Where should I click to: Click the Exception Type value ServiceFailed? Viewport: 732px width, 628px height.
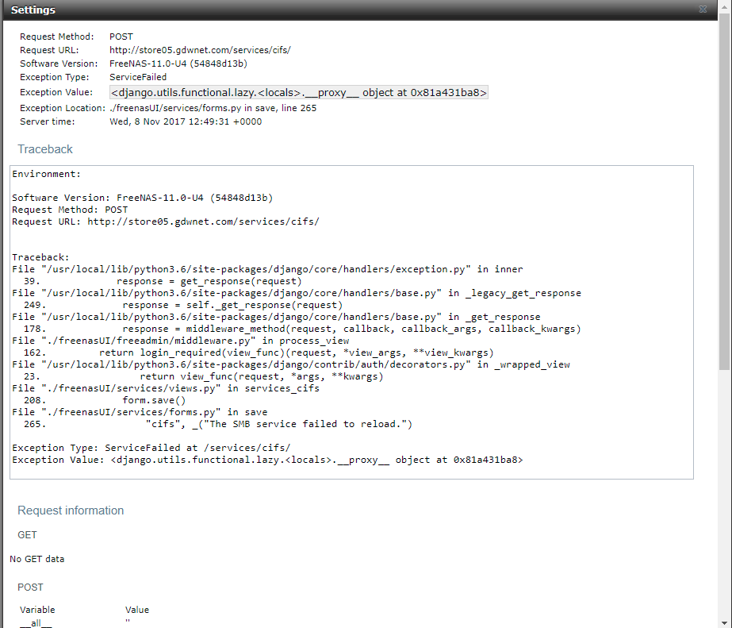(x=138, y=77)
